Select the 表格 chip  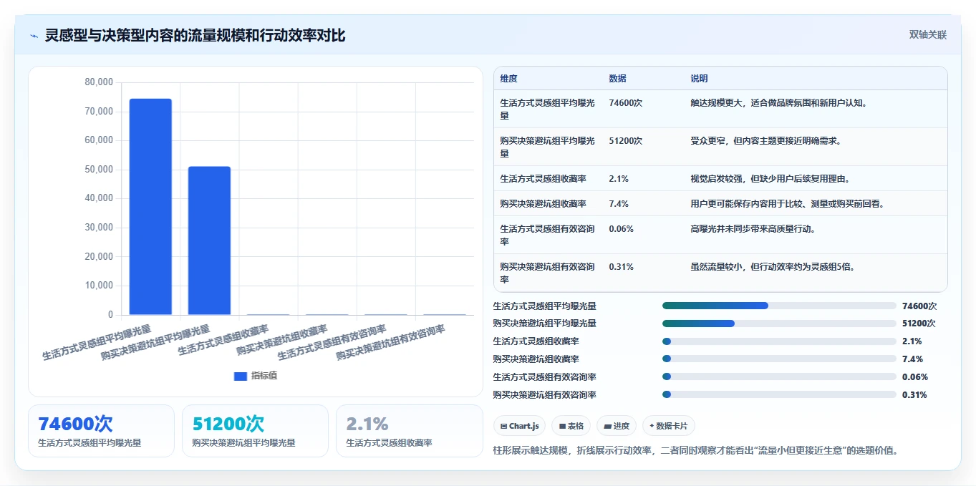click(x=571, y=426)
